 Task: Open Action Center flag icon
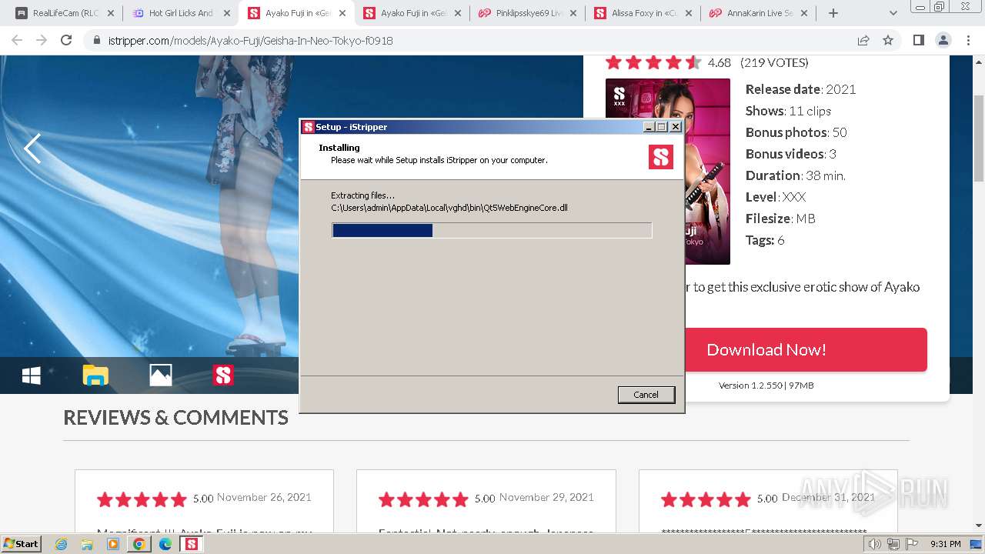(x=912, y=544)
